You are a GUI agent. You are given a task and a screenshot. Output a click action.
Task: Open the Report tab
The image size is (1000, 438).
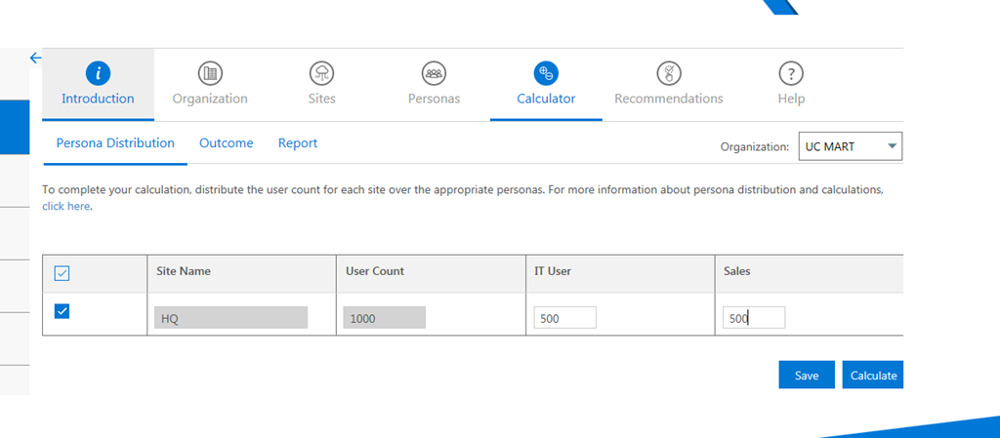298,143
